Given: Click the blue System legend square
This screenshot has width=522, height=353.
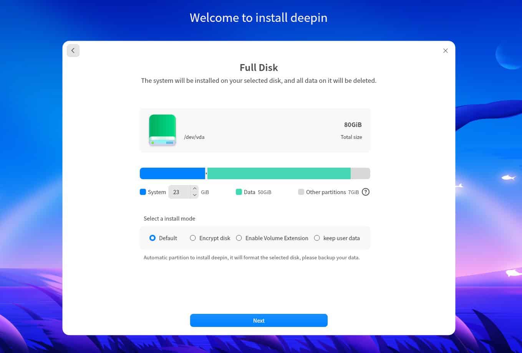Looking at the screenshot, I should (x=143, y=192).
